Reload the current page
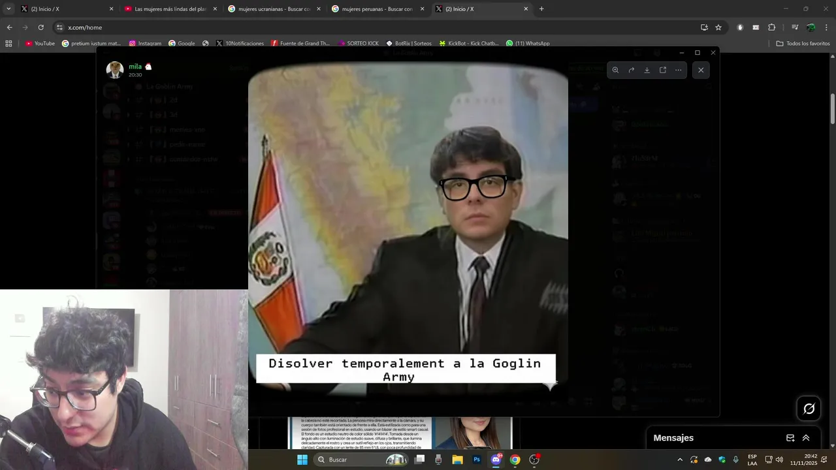Viewport: 836px width, 470px height. [x=40, y=27]
